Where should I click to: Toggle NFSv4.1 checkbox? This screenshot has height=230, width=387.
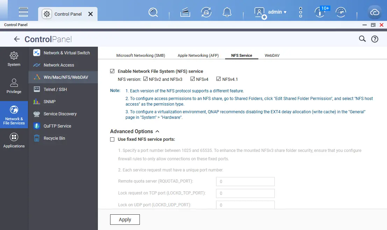218,79
